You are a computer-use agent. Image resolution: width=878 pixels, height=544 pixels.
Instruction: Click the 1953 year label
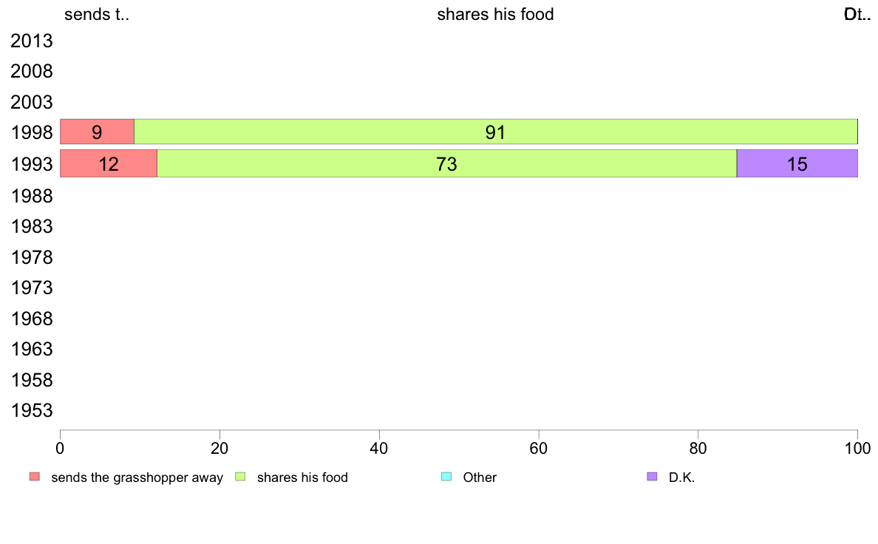(x=31, y=411)
